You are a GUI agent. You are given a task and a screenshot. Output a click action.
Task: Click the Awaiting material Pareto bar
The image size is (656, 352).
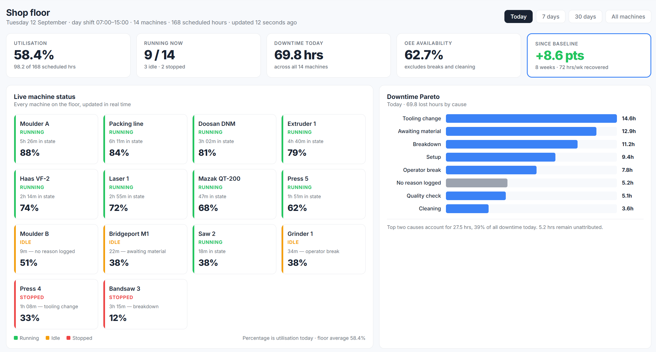(521, 131)
